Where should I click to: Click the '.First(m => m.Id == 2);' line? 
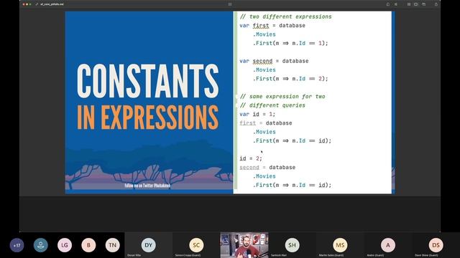click(290, 79)
